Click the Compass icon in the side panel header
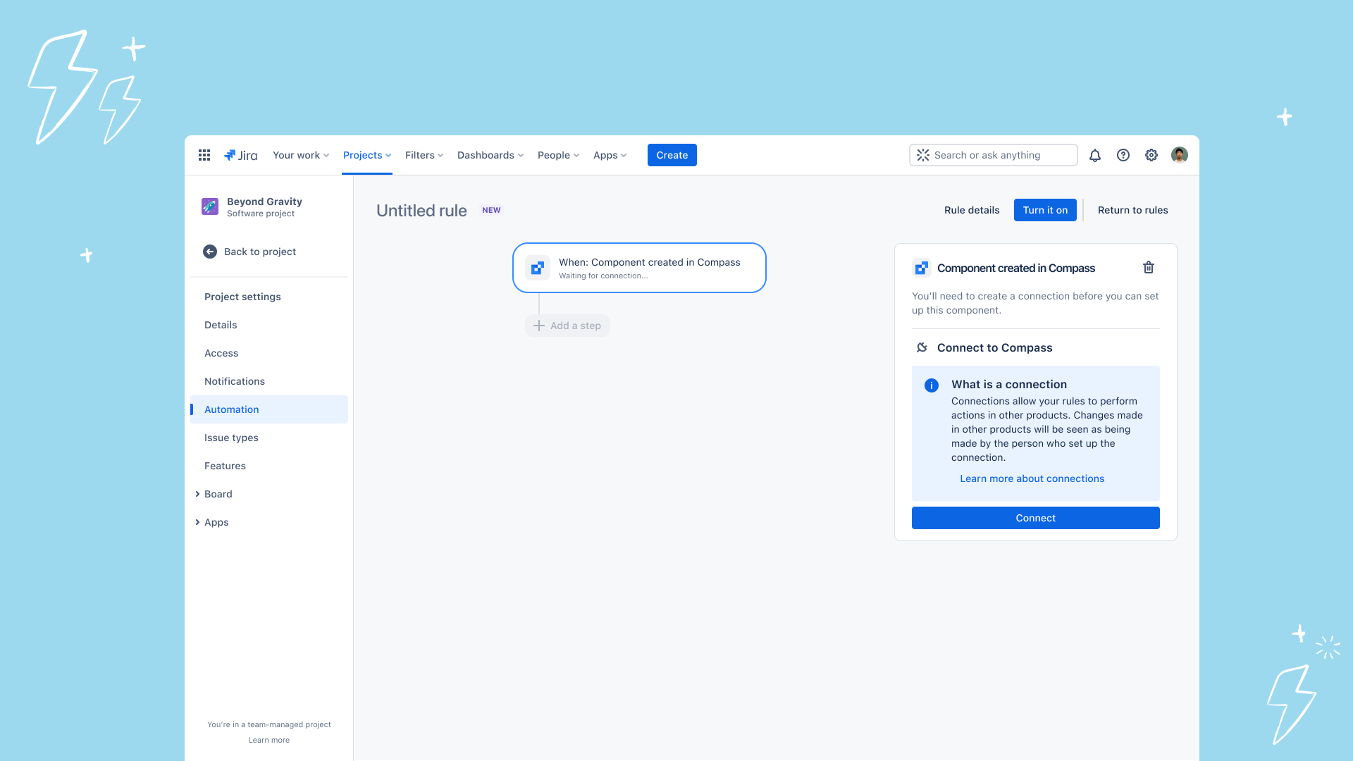The width and height of the screenshot is (1353, 761). 922,268
